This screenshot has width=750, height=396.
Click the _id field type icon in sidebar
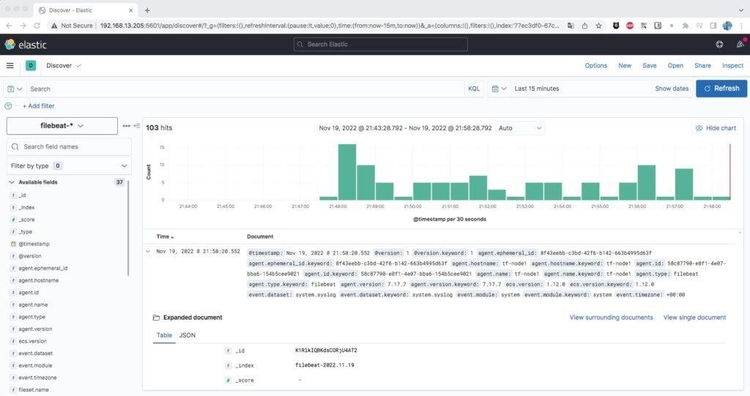[13, 195]
